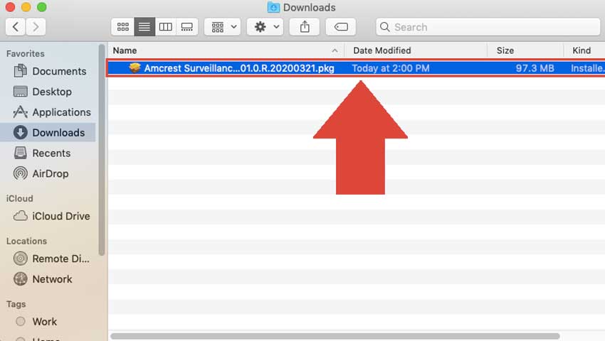Open the group-by arrangement dropdown
The height and width of the screenshot is (341, 605).
coord(223,27)
